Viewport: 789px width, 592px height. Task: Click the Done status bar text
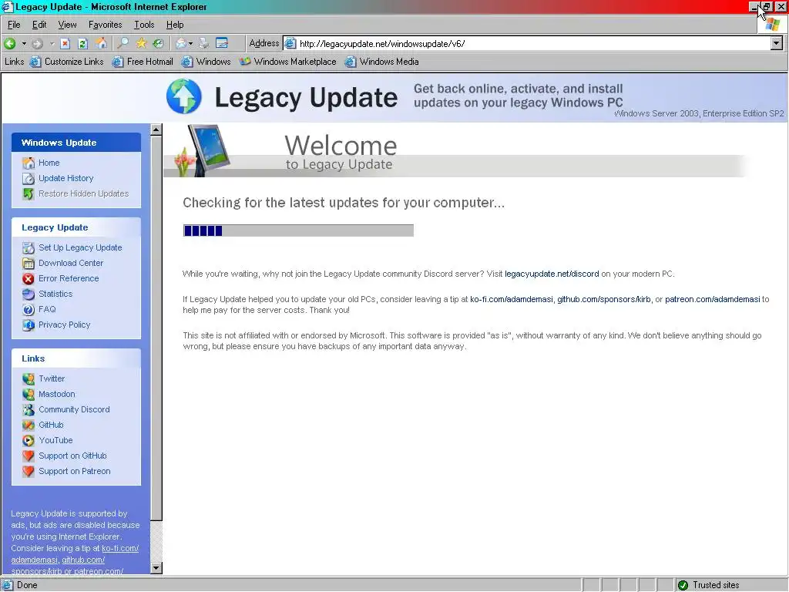pyautogui.click(x=27, y=585)
